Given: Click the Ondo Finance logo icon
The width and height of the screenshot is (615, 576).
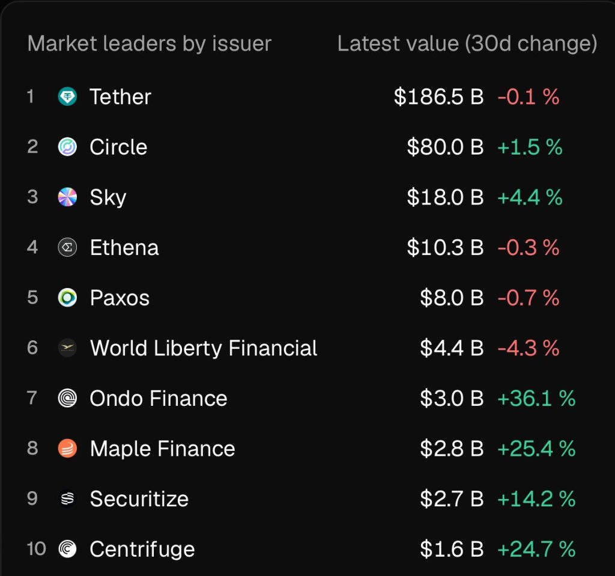Looking at the screenshot, I should point(67,398).
